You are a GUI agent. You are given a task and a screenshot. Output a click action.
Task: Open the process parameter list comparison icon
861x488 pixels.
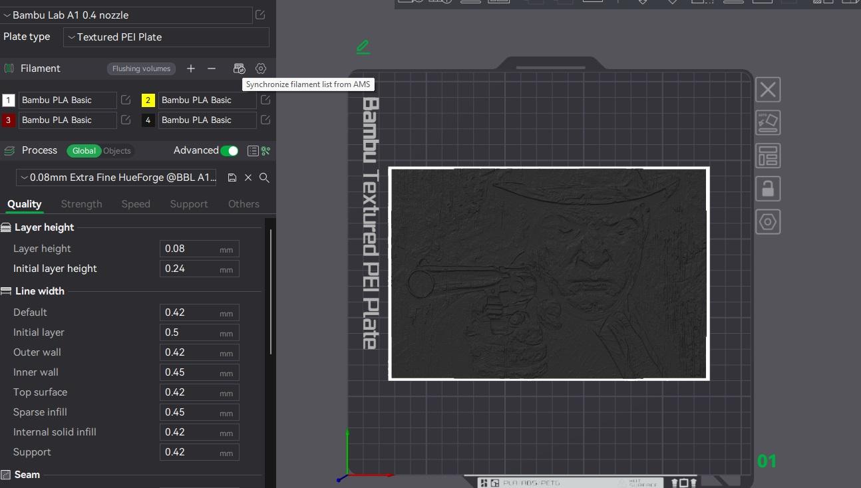click(253, 151)
